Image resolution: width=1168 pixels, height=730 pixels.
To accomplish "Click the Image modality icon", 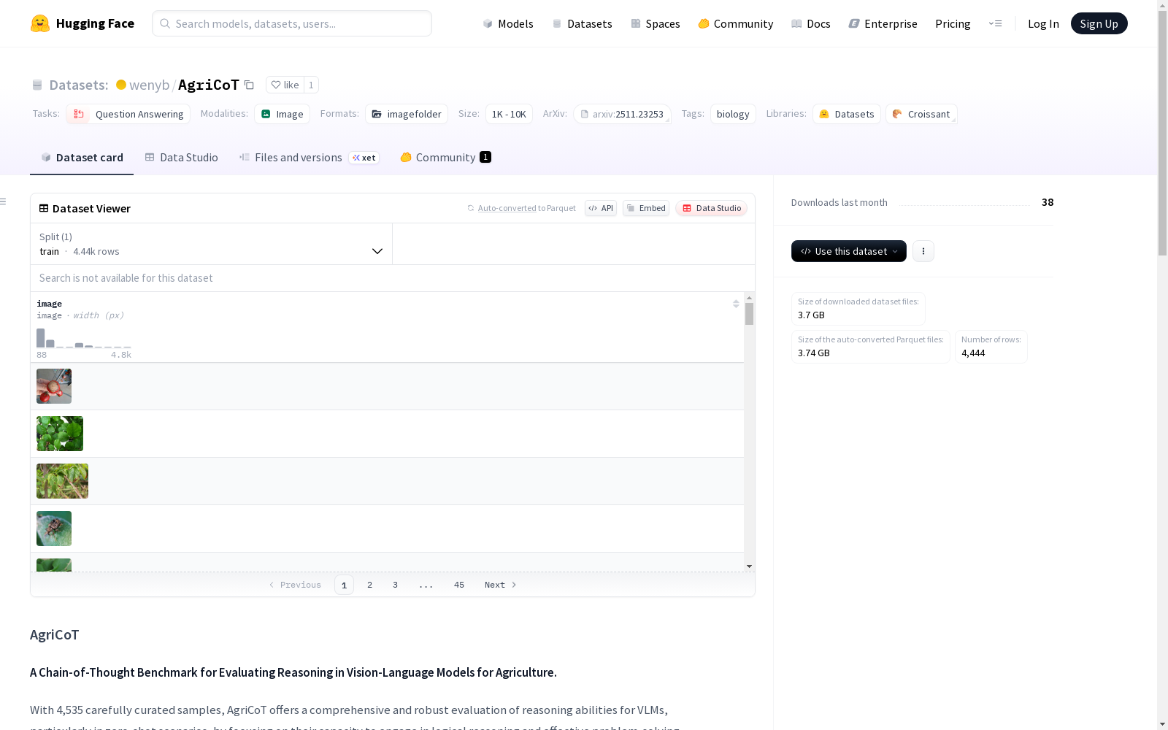I will (266, 114).
